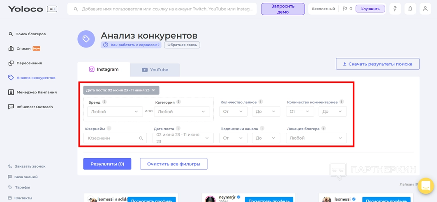Open likes От dropdown
437x202 pixels.
(x=233, y=111)
